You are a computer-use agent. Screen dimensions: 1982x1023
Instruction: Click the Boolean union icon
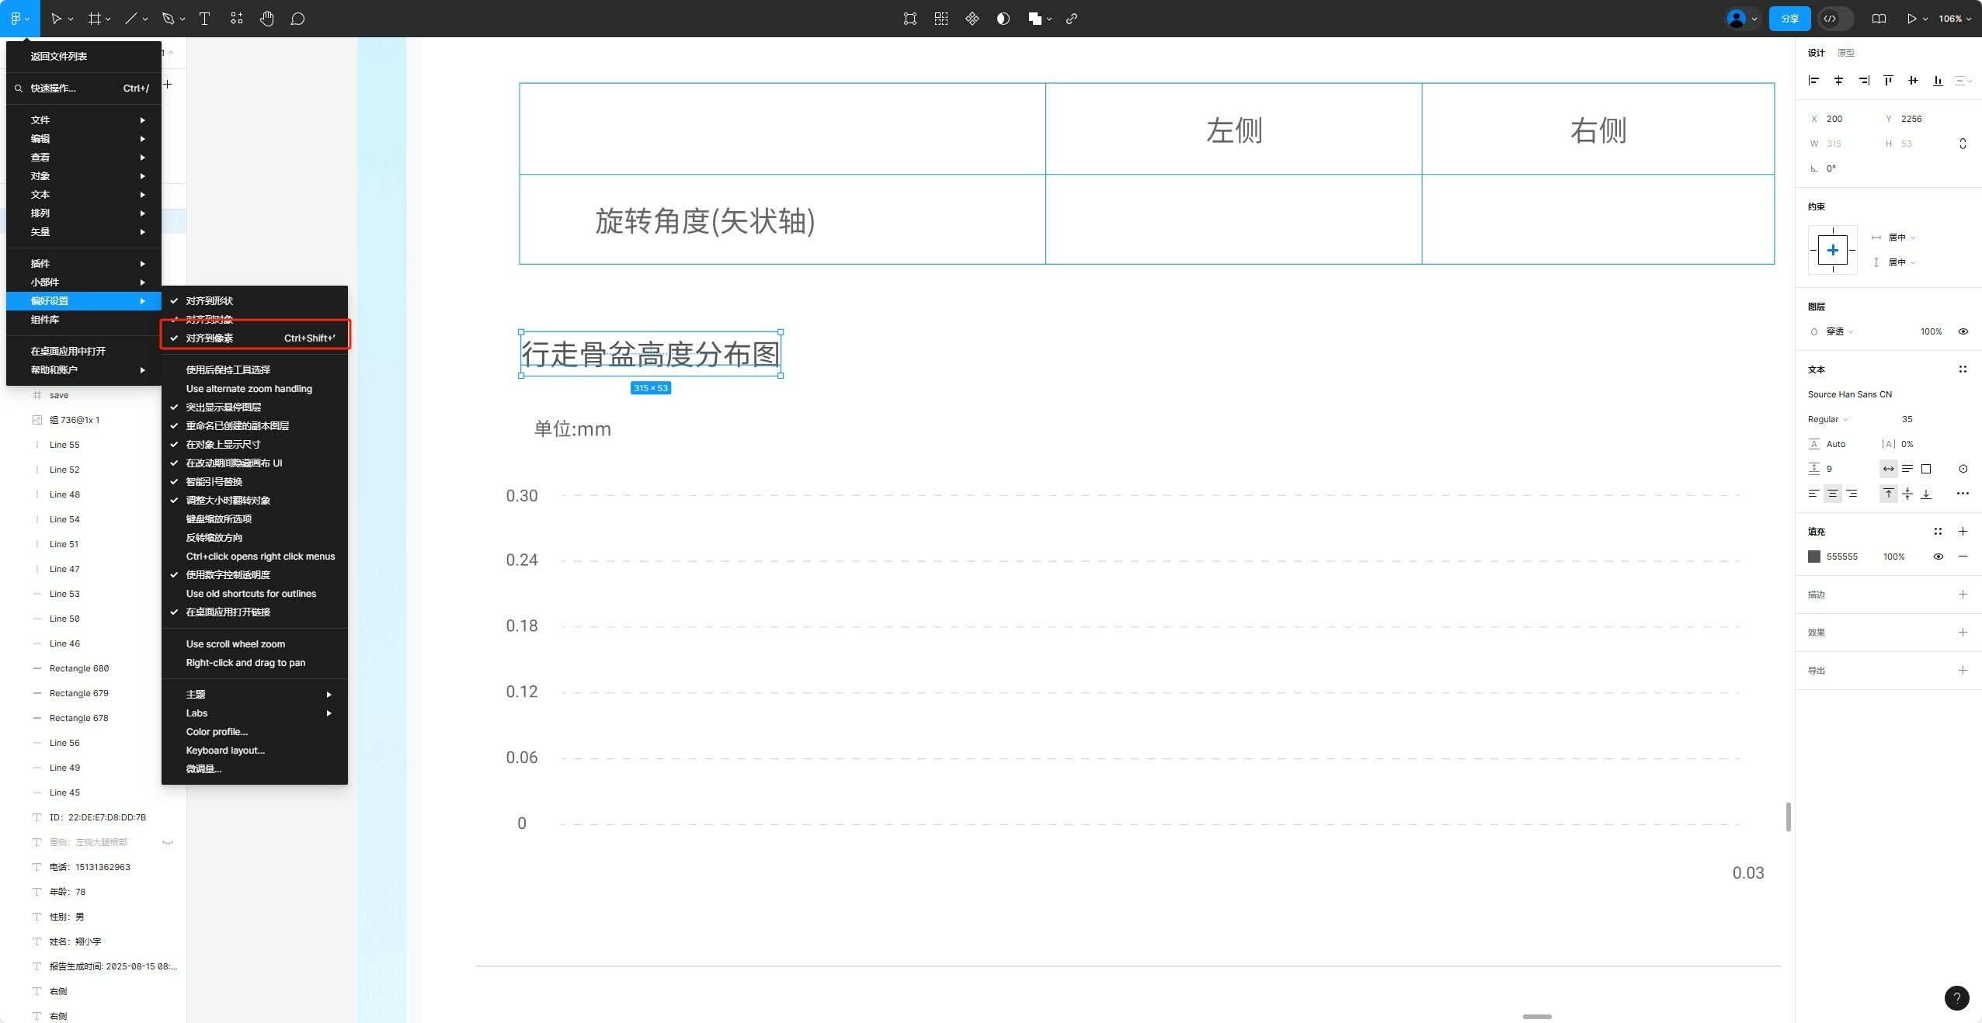coord(1034,19)
